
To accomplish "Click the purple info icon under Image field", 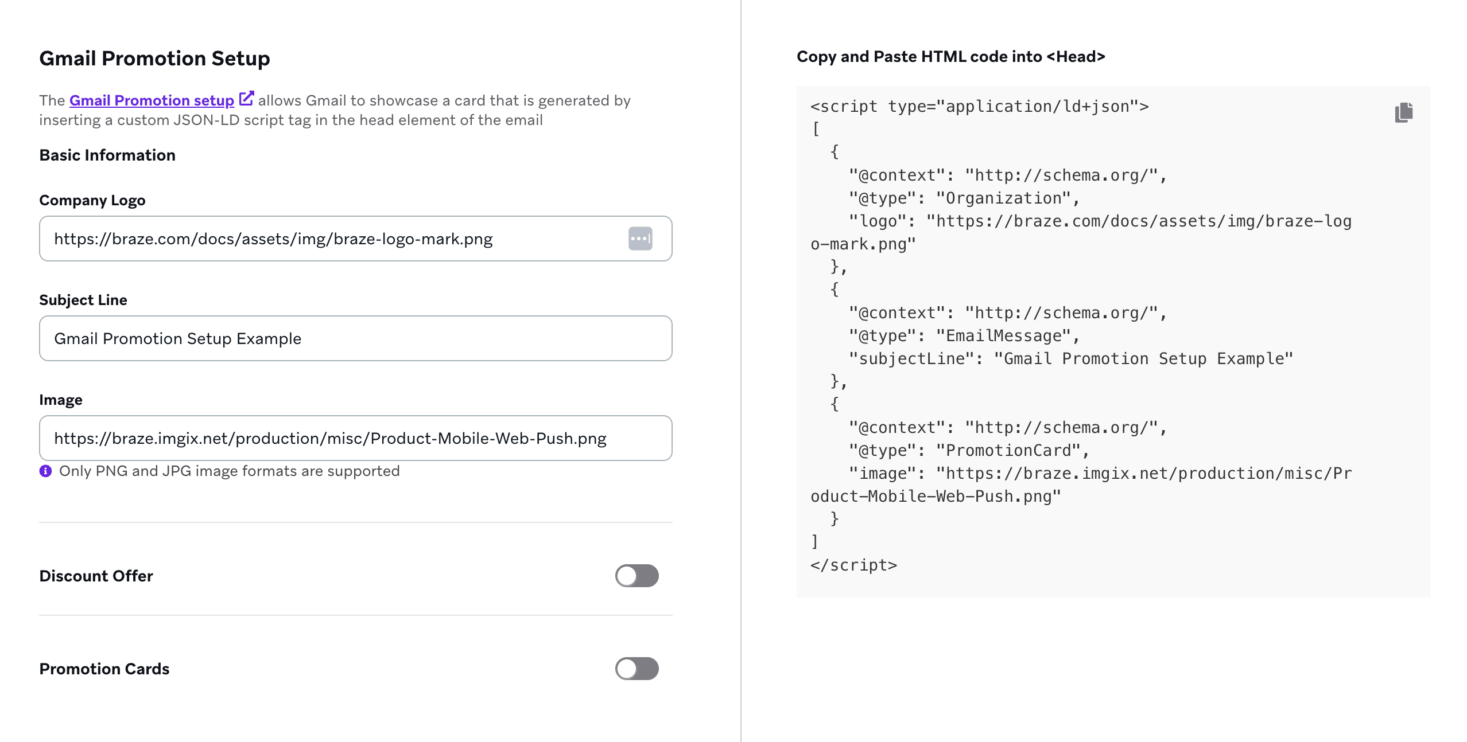I will tap(45, 471).
